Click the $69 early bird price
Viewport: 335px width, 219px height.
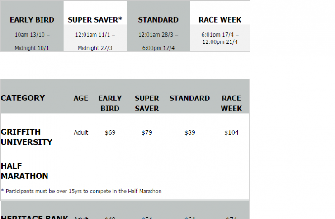click(x=110, y=132)
